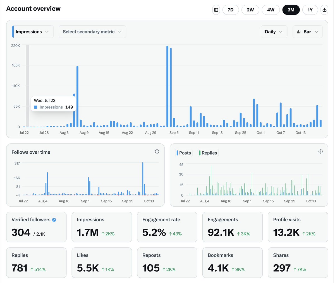Open the Daily interval dropdown
The width and height of the screenshot is (335, 283).
pyautogui.click(x=274, y=32)
